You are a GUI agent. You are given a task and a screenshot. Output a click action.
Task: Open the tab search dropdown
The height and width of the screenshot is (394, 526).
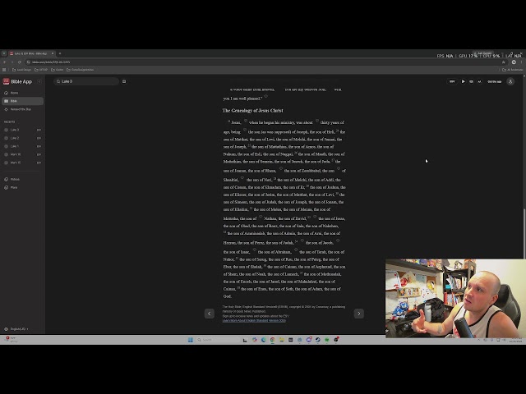point(3,53)
